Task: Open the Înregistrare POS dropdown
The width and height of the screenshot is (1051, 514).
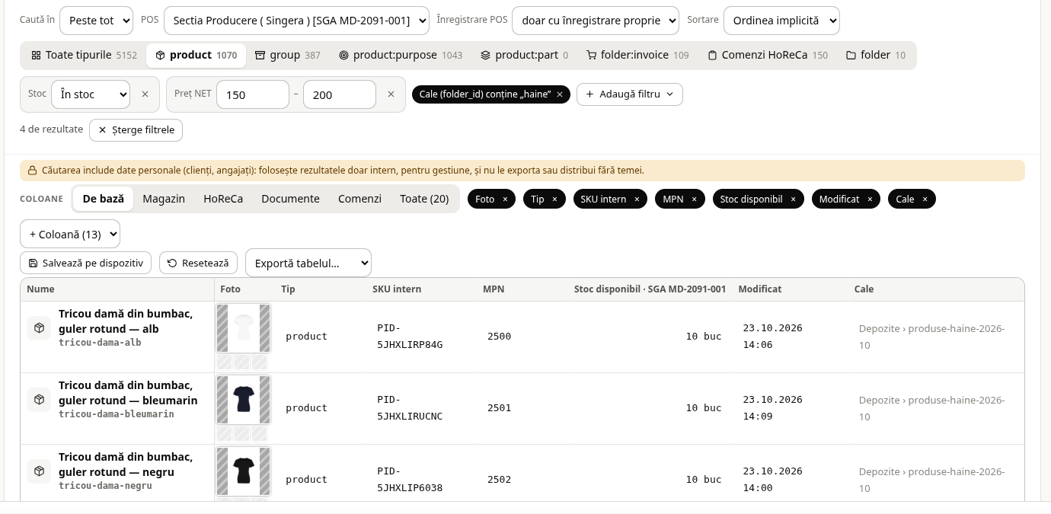Action: [x=596, y=21]
